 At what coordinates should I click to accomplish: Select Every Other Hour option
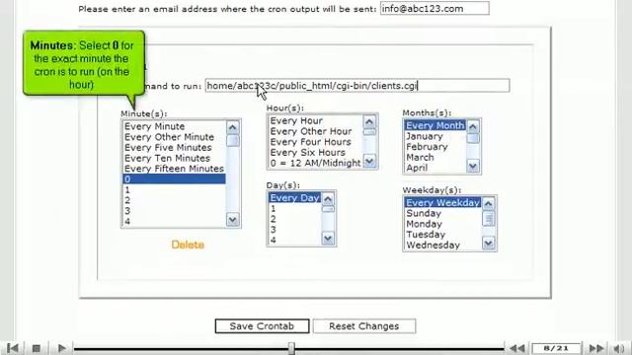click(315, 131)
